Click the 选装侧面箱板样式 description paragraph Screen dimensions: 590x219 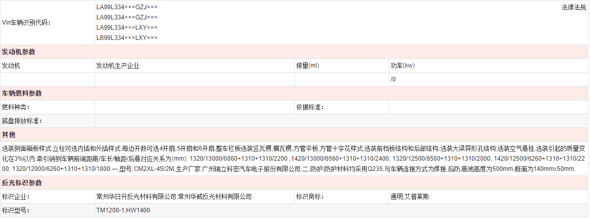tap(294, 158)
